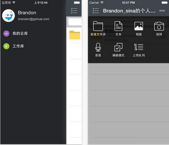The image size is (169, 145).
Task: Close drawer via left phone list icon
Action: pos(74,10)
